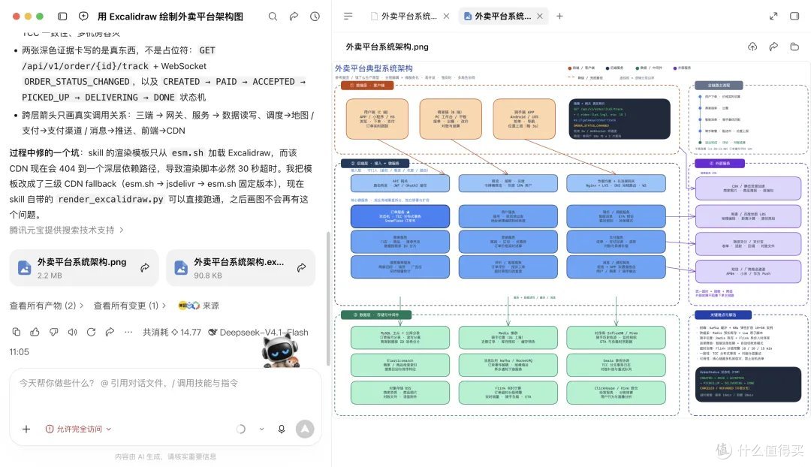Open more actions ellipsis under the response
The width and height of the screenshot is (811, 467).
click(x=128, y=332)
